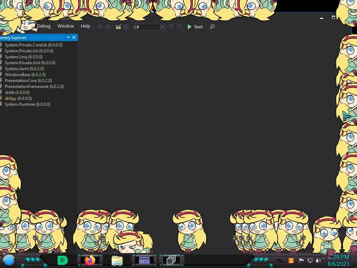The image size is (357, 268).
Task: Select System.Xaml (6.0.2.0) assembly
Action: coord(24,69)
